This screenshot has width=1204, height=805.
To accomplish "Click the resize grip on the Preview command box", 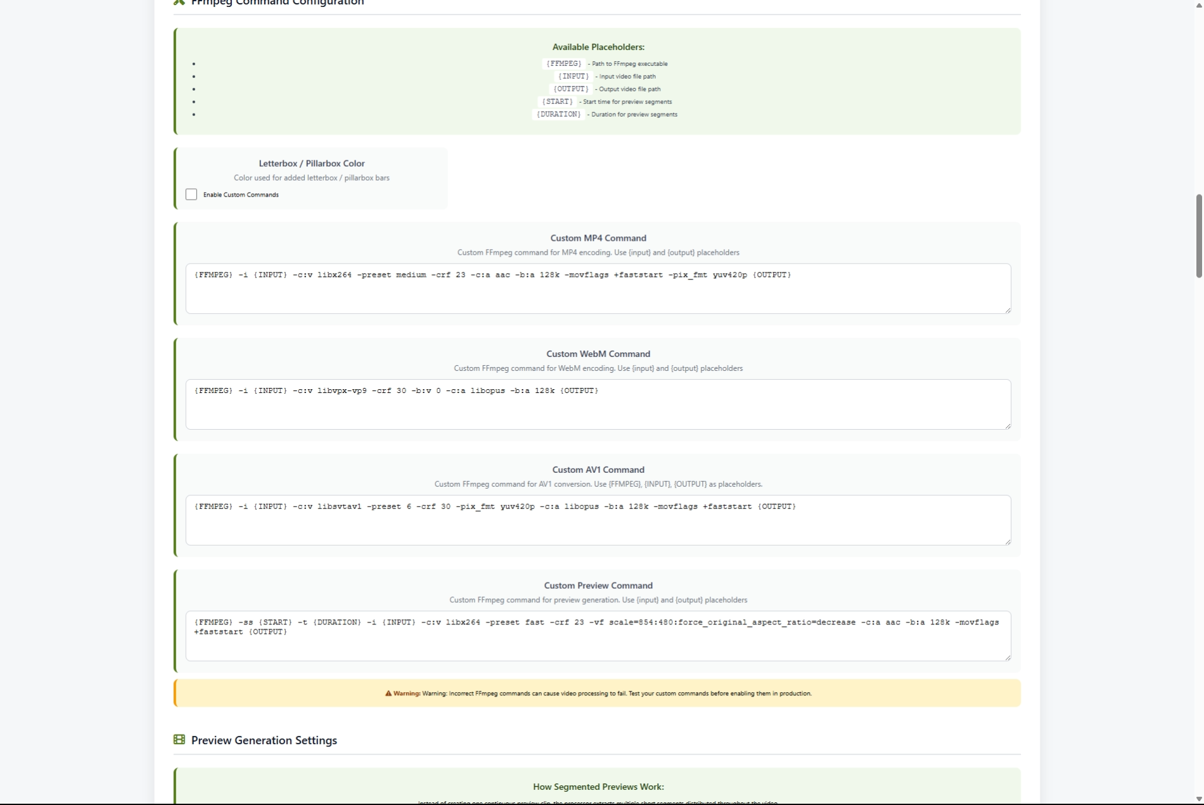I will (1007, 657).
